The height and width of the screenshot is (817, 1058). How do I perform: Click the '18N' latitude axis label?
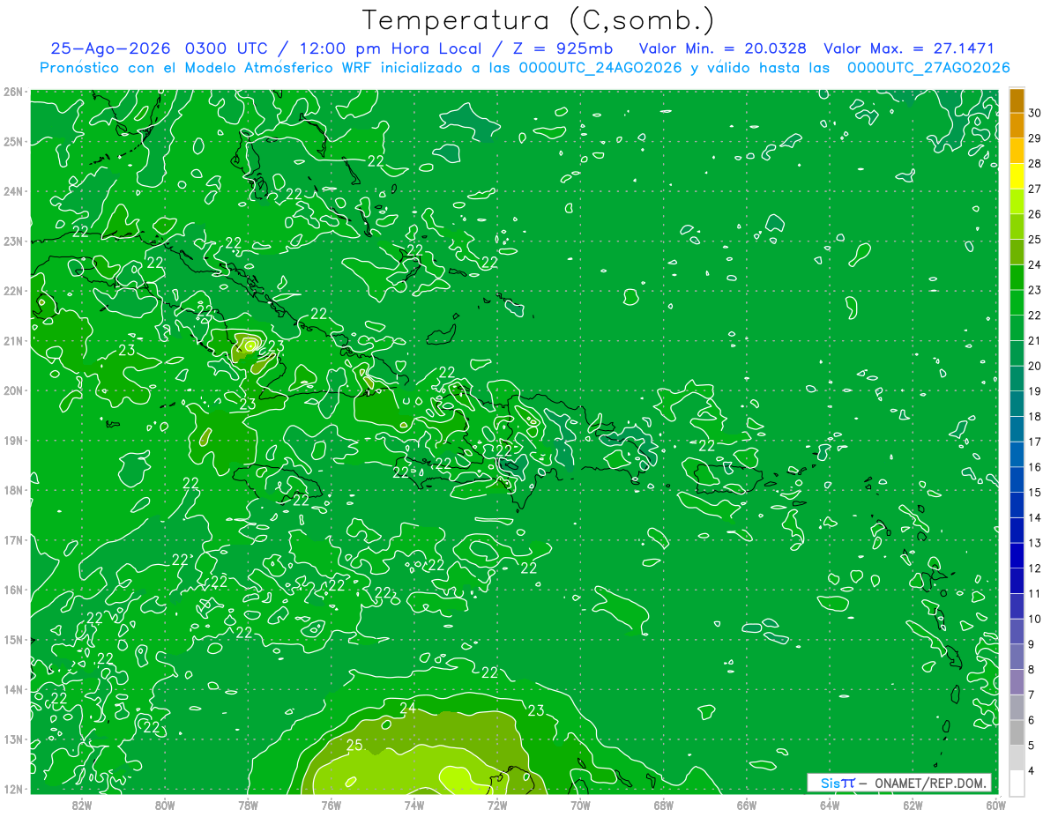(x=12, y=490)
